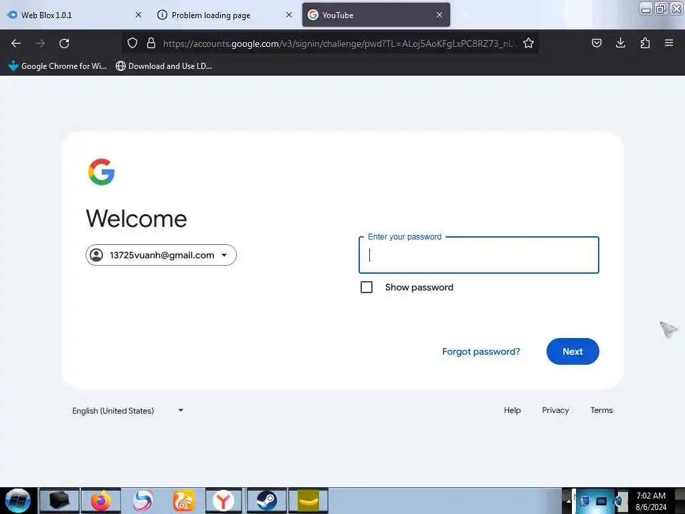Switch to the Problem loading page tab
The image size is (685, 514).
pos(225,15)
